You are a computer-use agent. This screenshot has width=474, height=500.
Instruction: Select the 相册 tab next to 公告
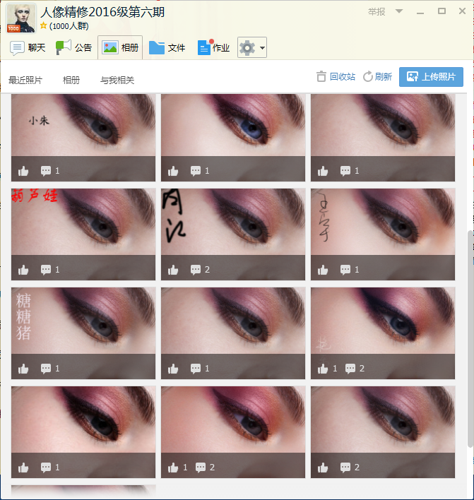click(120, 48)
